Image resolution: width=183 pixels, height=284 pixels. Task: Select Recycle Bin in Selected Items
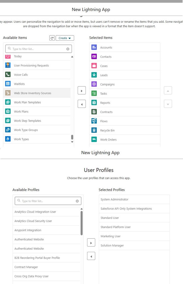pos(125,130)
